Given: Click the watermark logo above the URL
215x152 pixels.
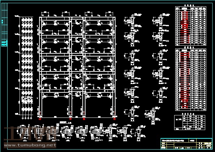Looking at the screenshot, I should 30,134.
